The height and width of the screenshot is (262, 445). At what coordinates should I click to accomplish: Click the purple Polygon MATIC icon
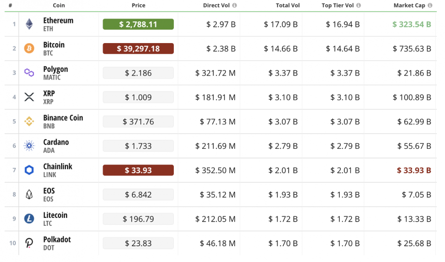[x=29, y=73]
